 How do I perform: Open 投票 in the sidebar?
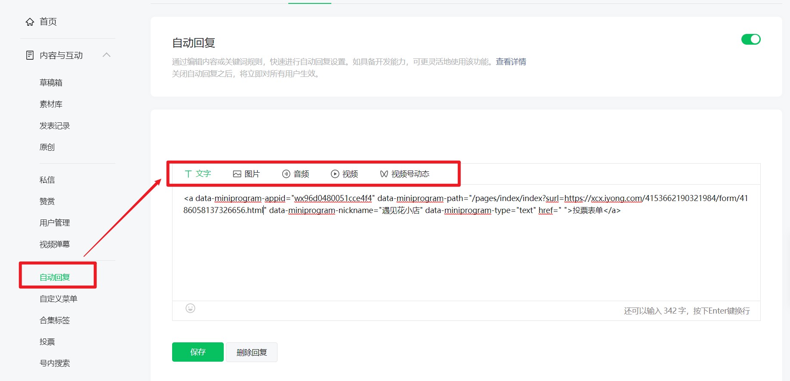coord(47,341)
